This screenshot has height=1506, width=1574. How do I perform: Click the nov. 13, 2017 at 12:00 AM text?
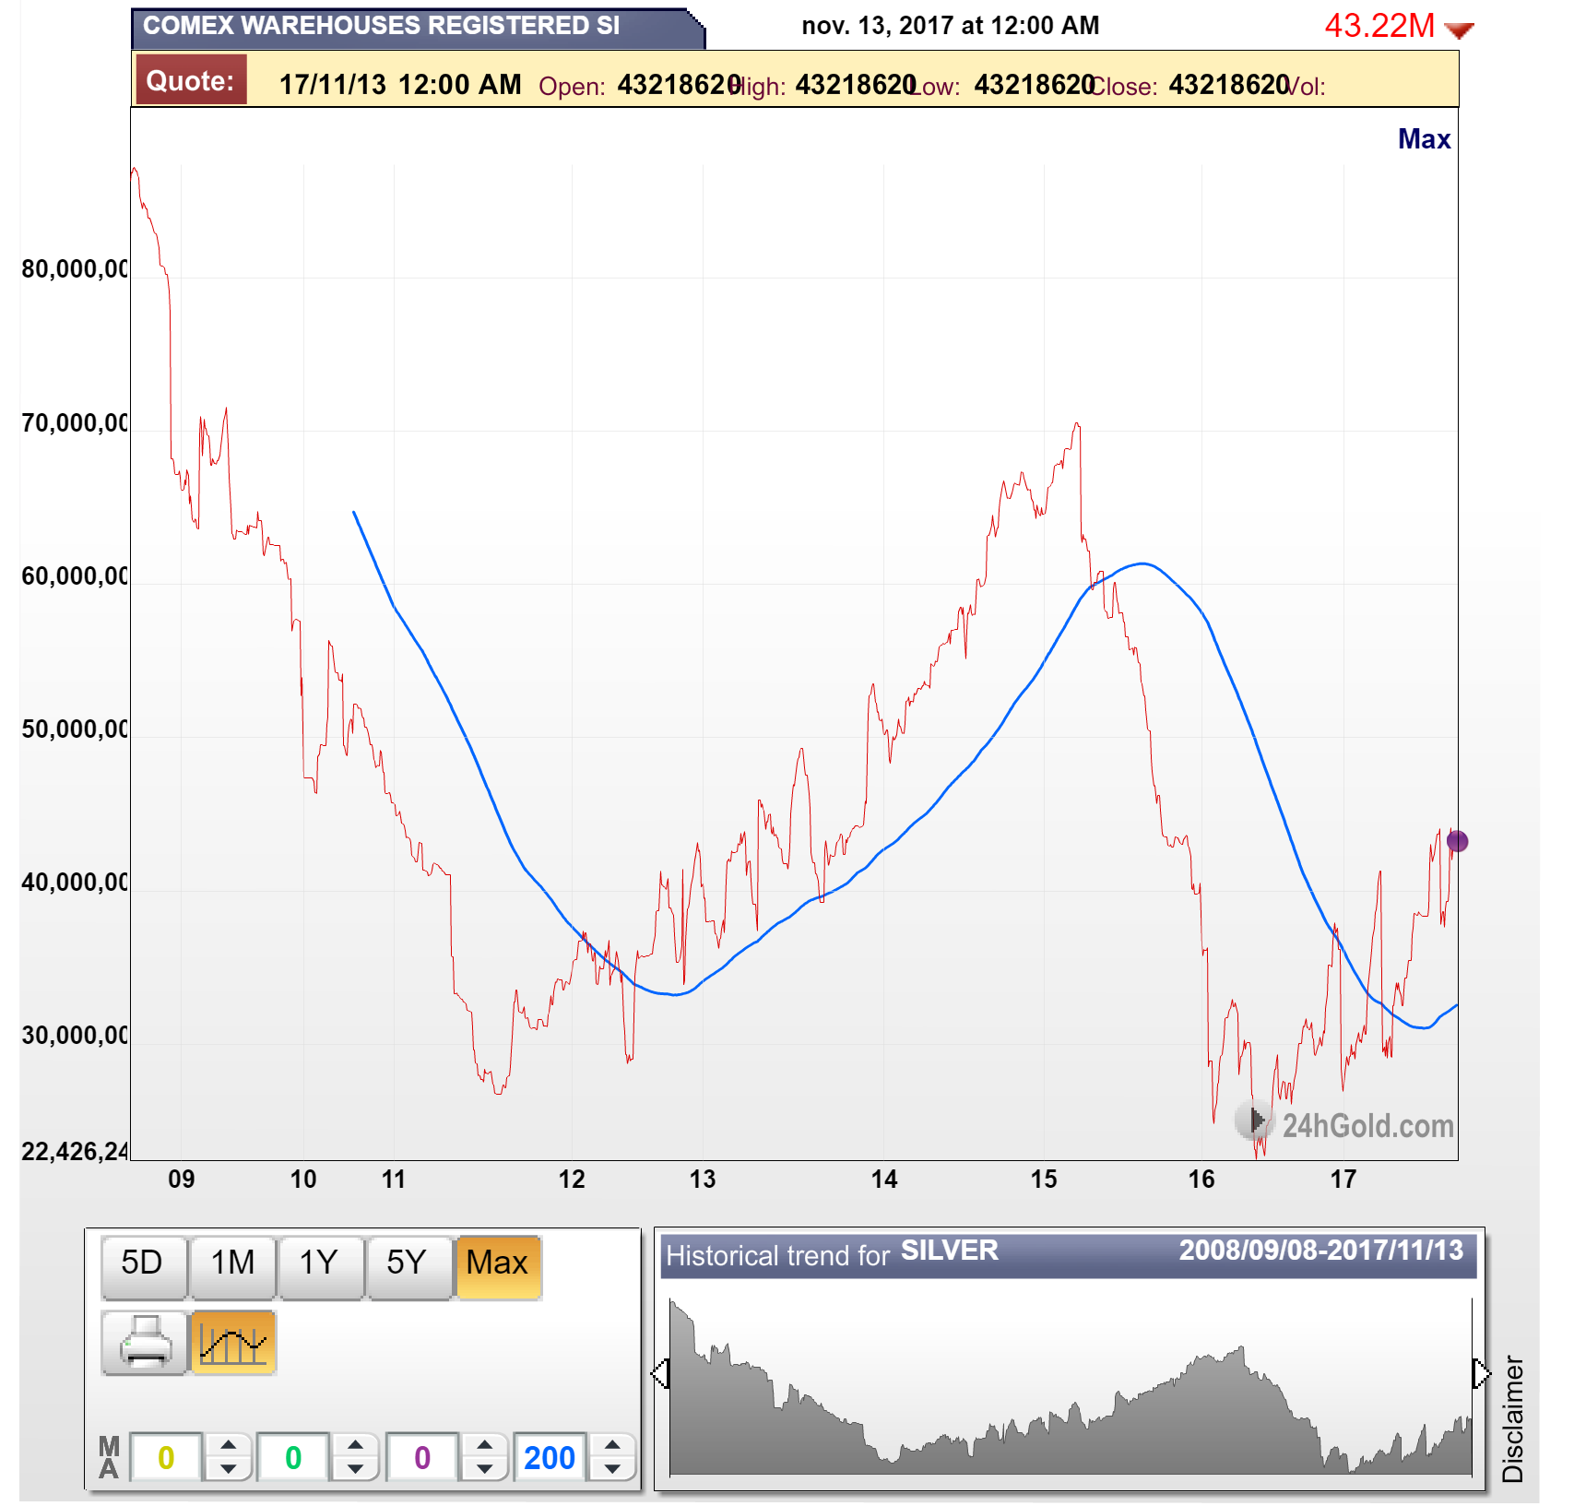(951, 25)
